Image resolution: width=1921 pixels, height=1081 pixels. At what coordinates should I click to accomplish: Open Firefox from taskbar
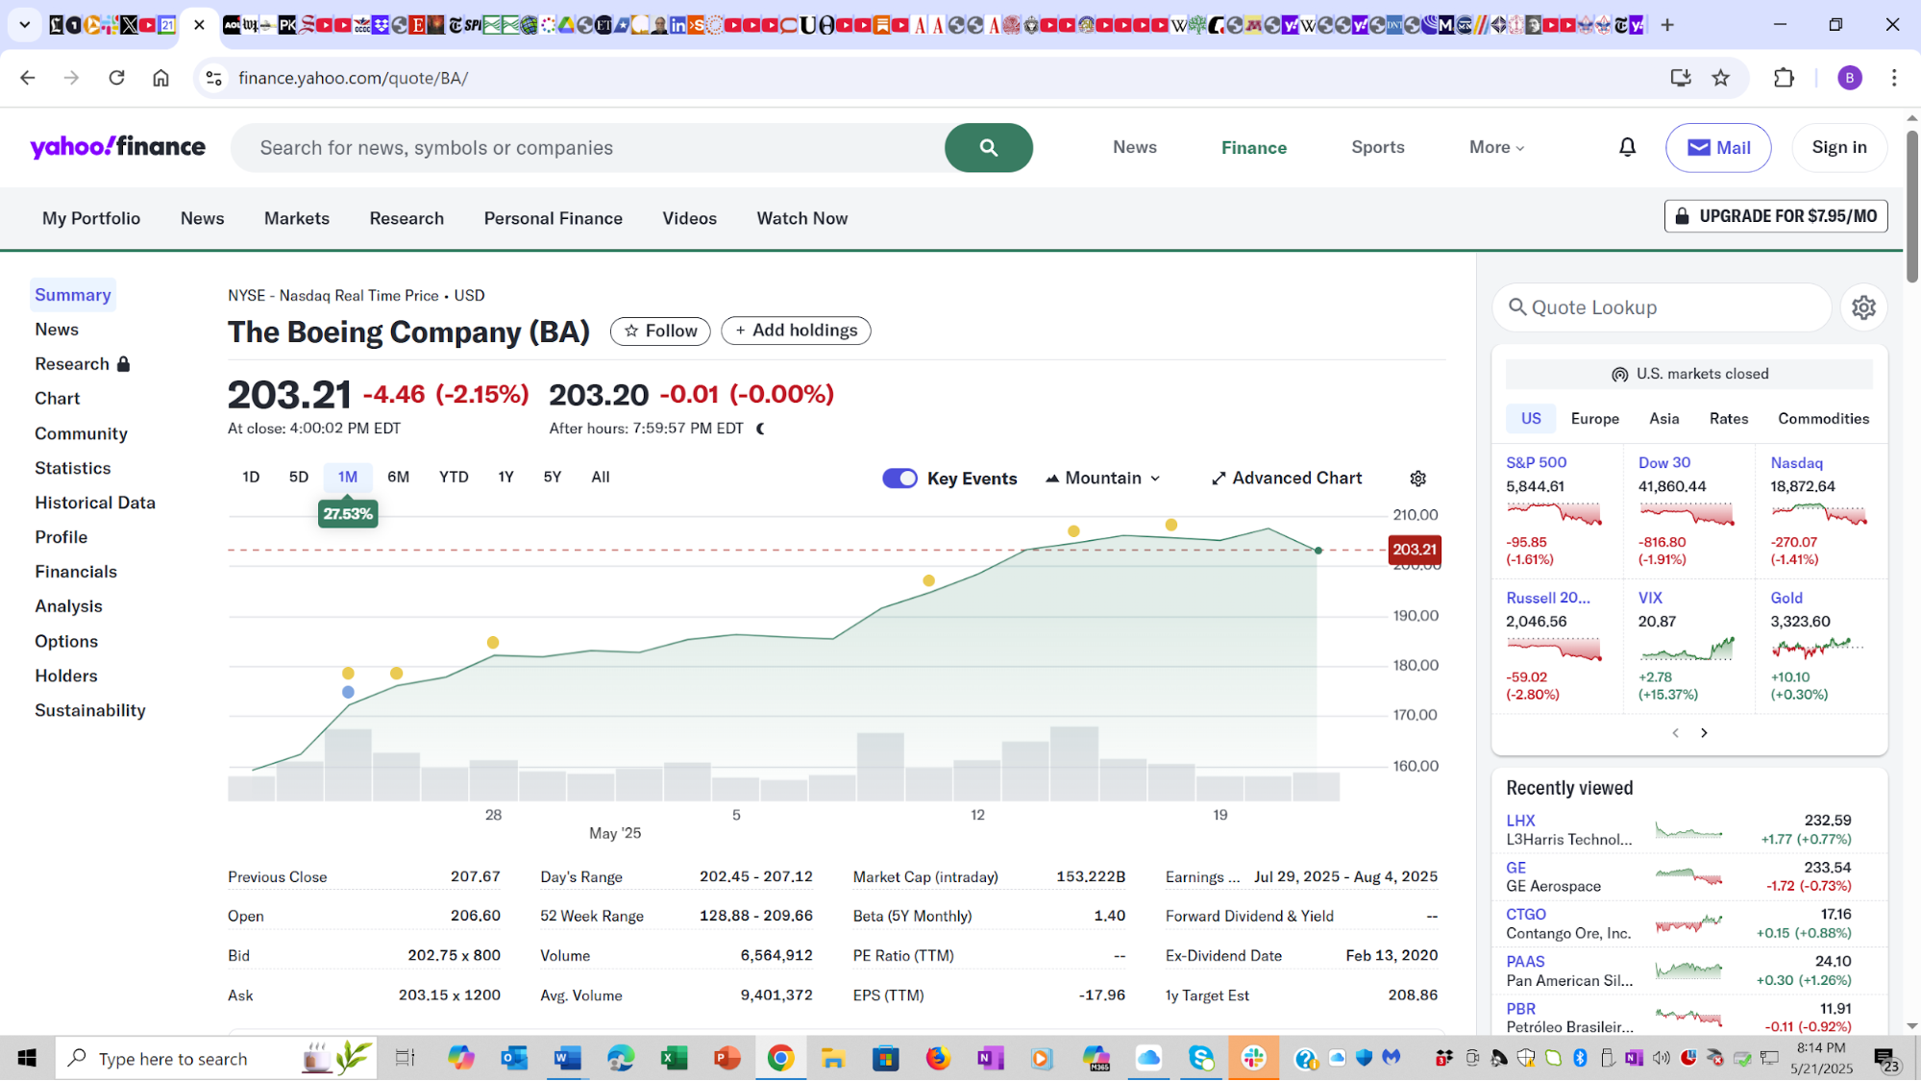click(x=938, y=1058)
